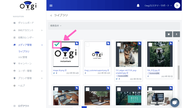
Task: Expand the SNSアカウント submenu chevron
Action: click(x=42, y=30)
